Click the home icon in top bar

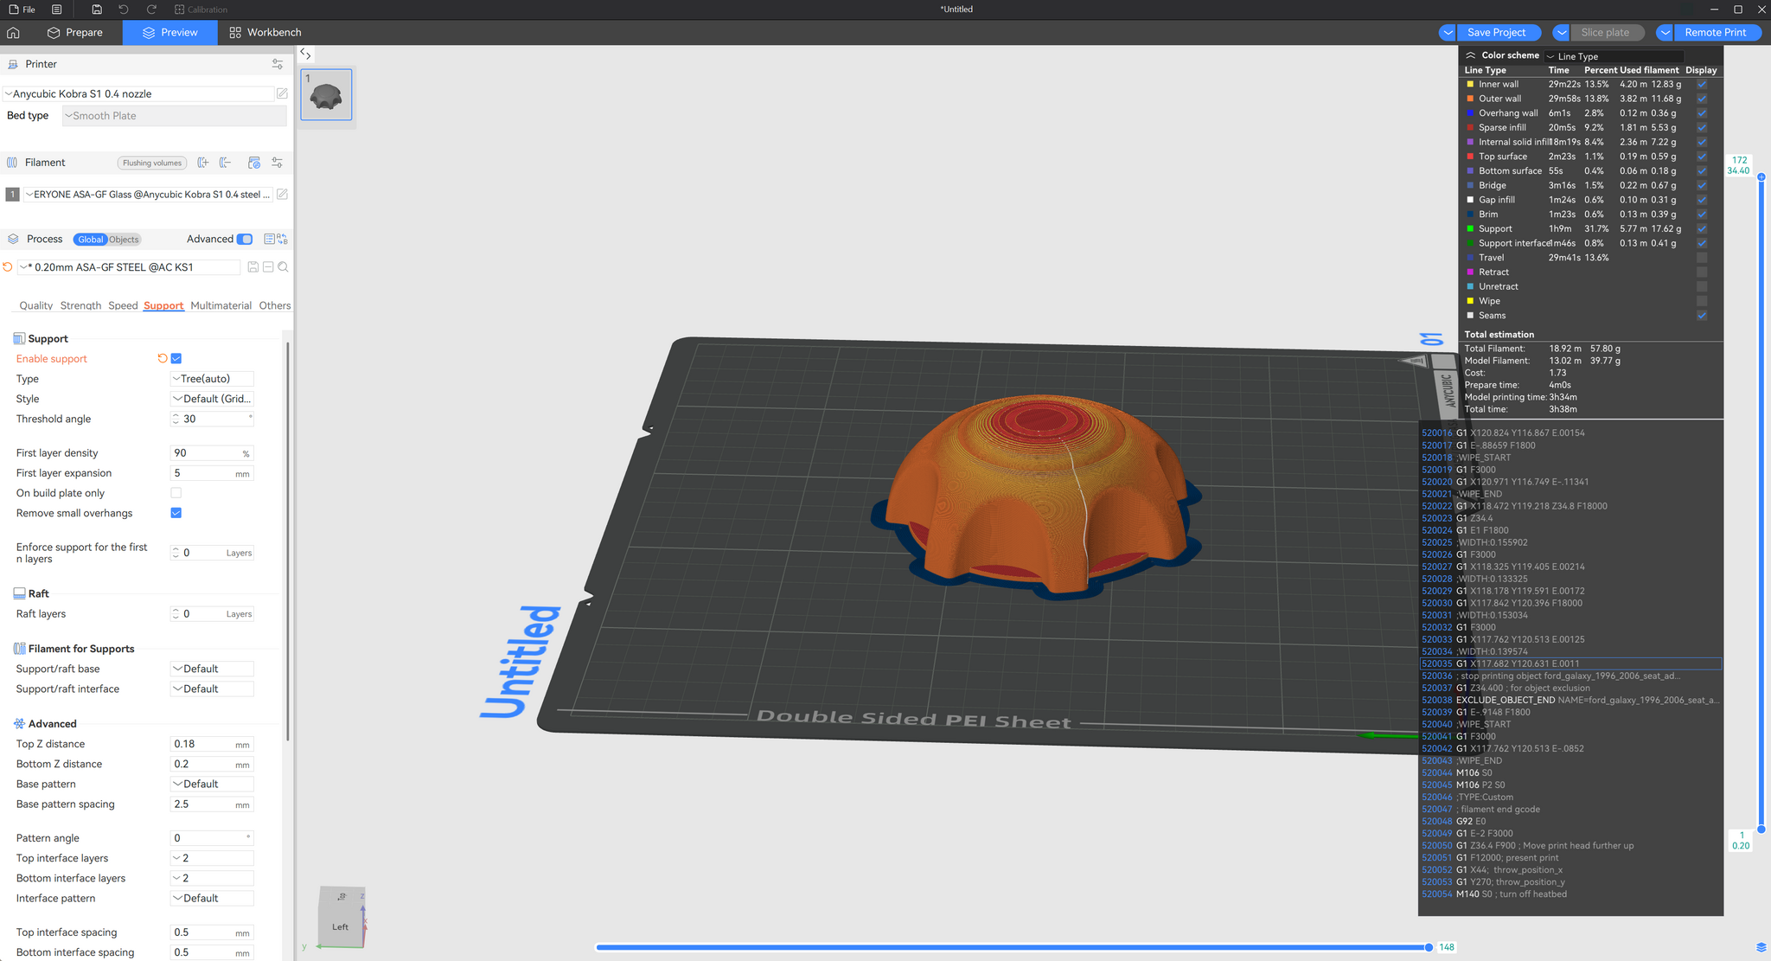13,32
